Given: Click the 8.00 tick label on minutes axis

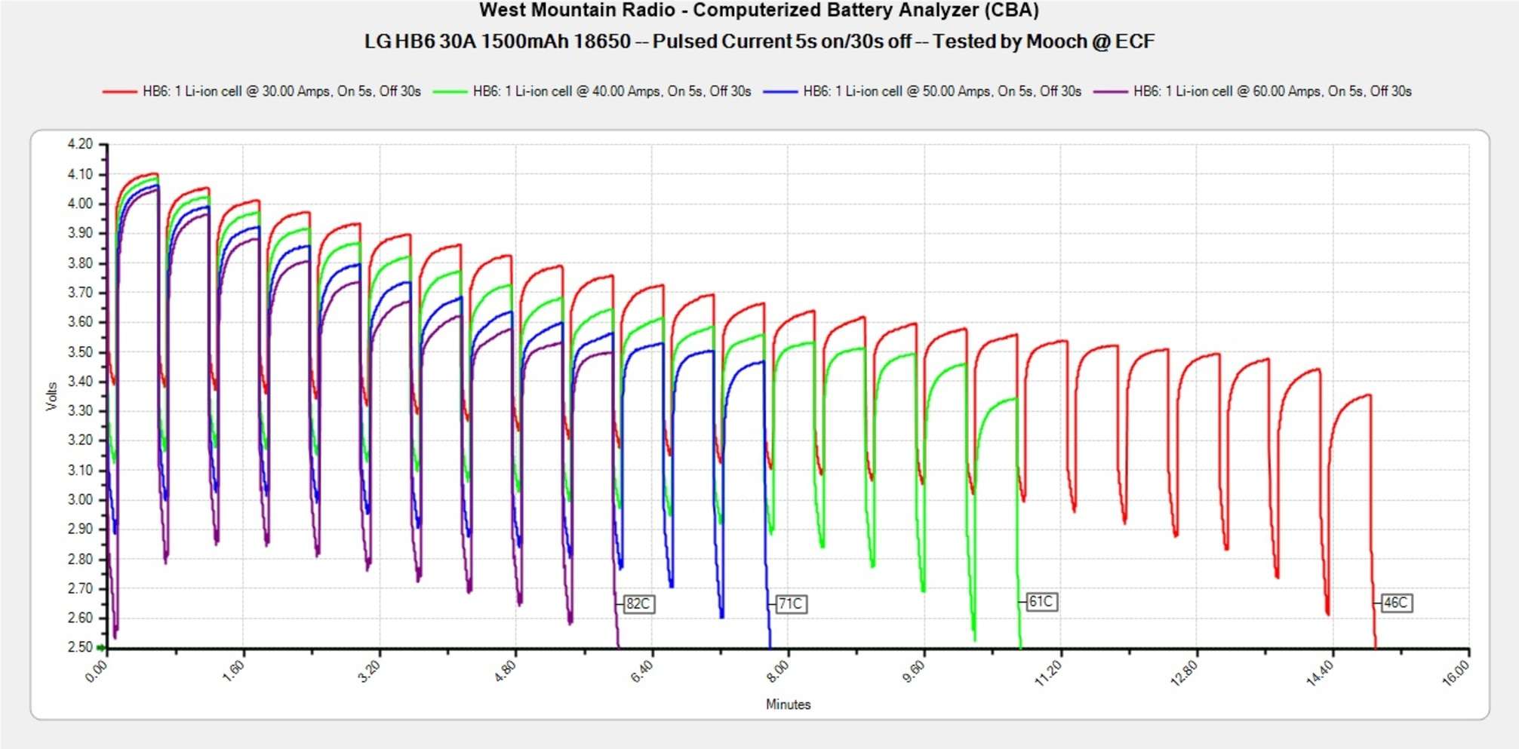Looking at the screenshot, I should click(777, 671).
